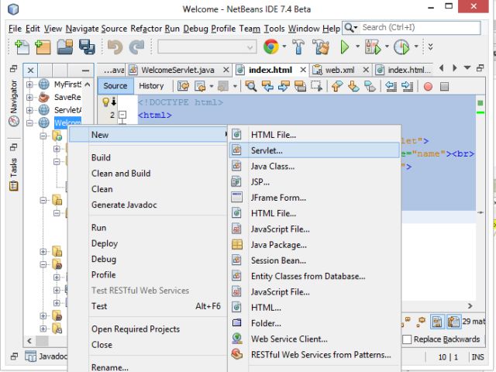This screenshot has height=372, width=496.
Task: Choose Servlet... from New submenu
Action: [x=315, y=150]
